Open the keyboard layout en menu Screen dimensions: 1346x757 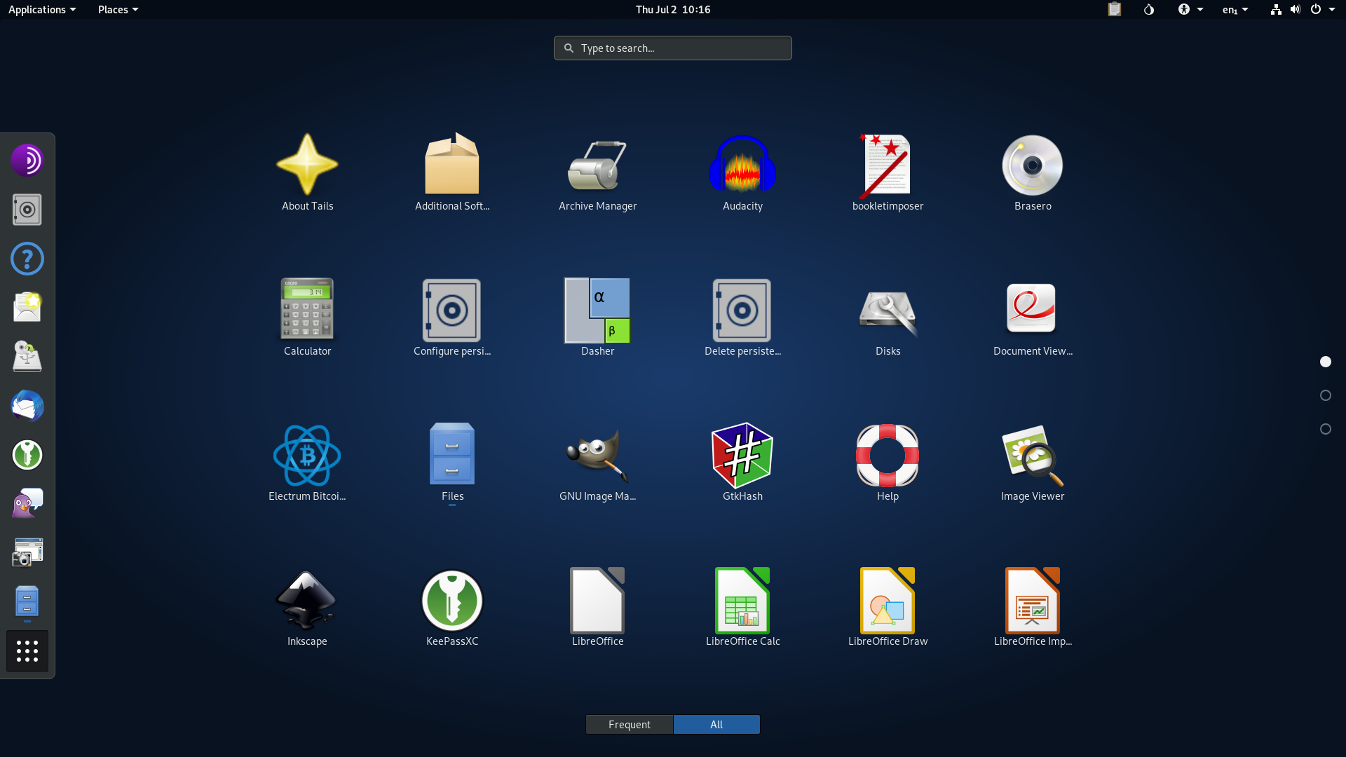(1235, 9)
